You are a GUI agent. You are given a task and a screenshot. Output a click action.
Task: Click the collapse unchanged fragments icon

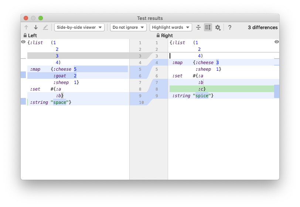(x=198, y=28)
